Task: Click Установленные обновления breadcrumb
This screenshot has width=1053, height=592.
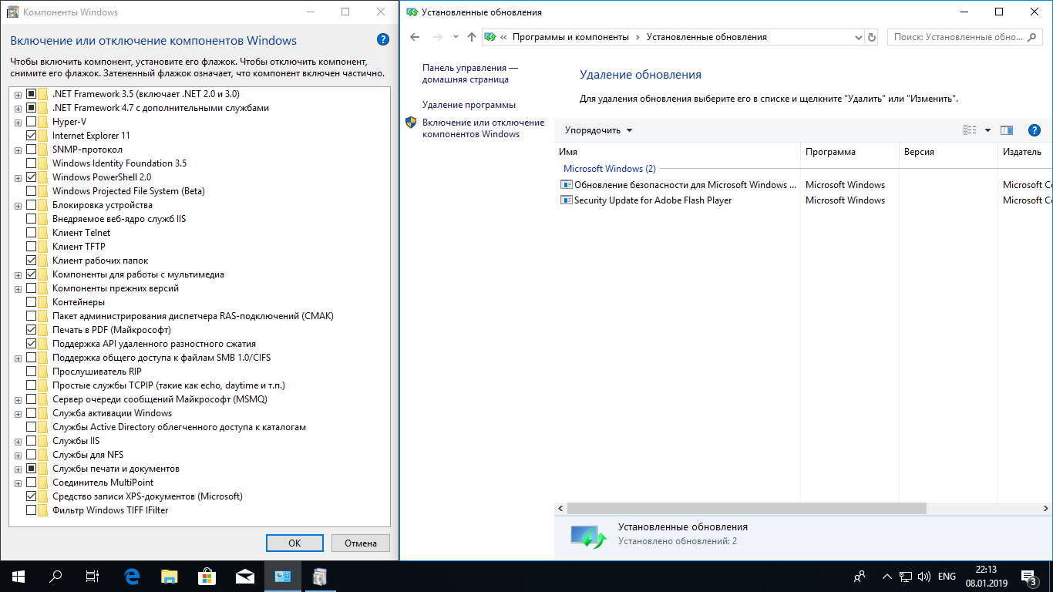Action: 706,37
